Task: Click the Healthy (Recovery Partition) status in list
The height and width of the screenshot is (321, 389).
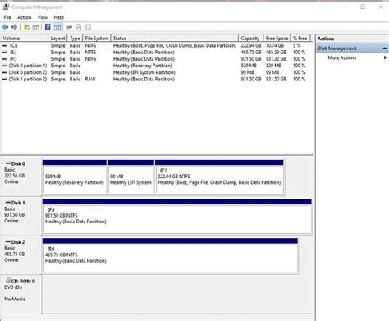Action: (143, 66)
